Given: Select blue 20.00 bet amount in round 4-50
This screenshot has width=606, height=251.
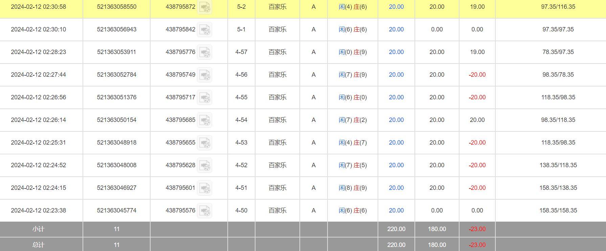Looking at the screenshot, I should [396, 210].
